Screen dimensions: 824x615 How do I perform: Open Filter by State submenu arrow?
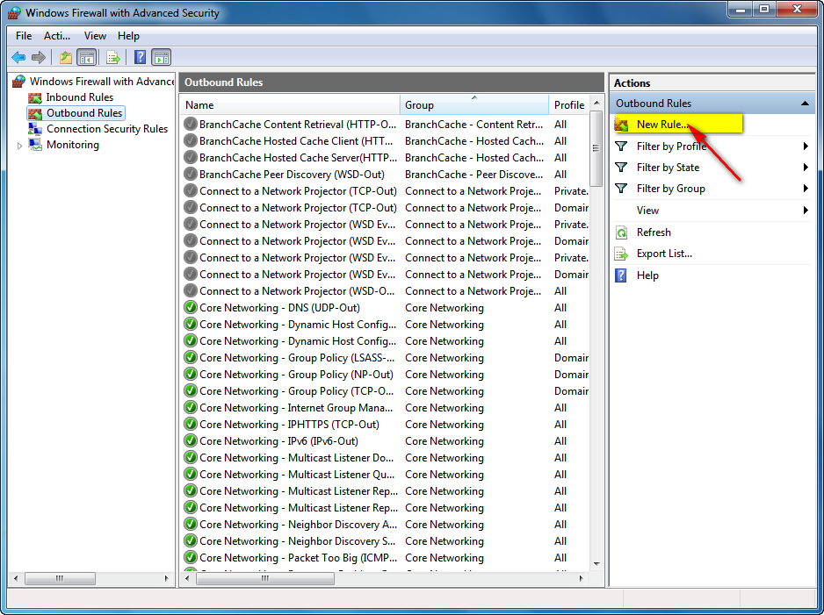(805, 168)
